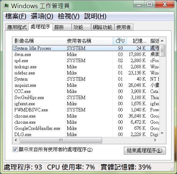Open the 檢視(V) menu
This screenshot has height=174, width=177.
(x=69, y=16)
